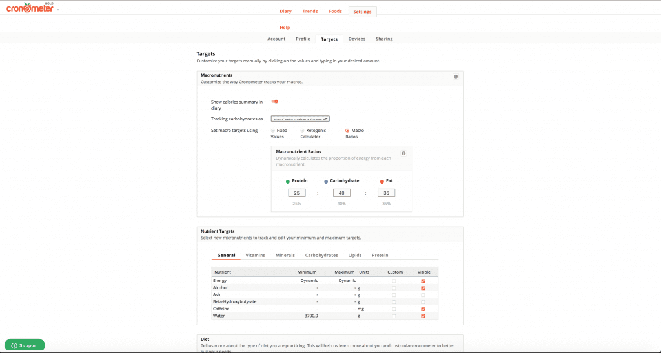The height and width of the screenshot is (353, 661).
Task: Toggle Custom checkbox for Caffeine
Action: click(x=394, y=309)
